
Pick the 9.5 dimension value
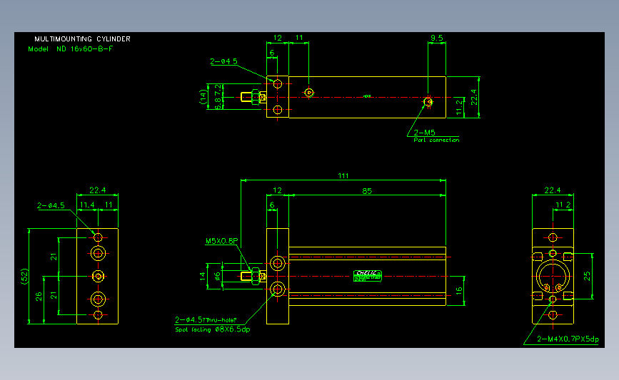click(437, 38)
